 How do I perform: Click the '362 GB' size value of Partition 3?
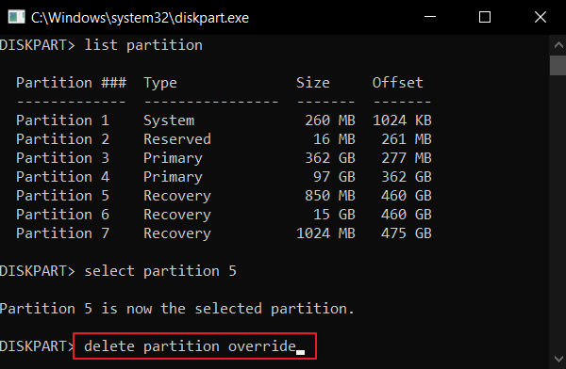330,158
